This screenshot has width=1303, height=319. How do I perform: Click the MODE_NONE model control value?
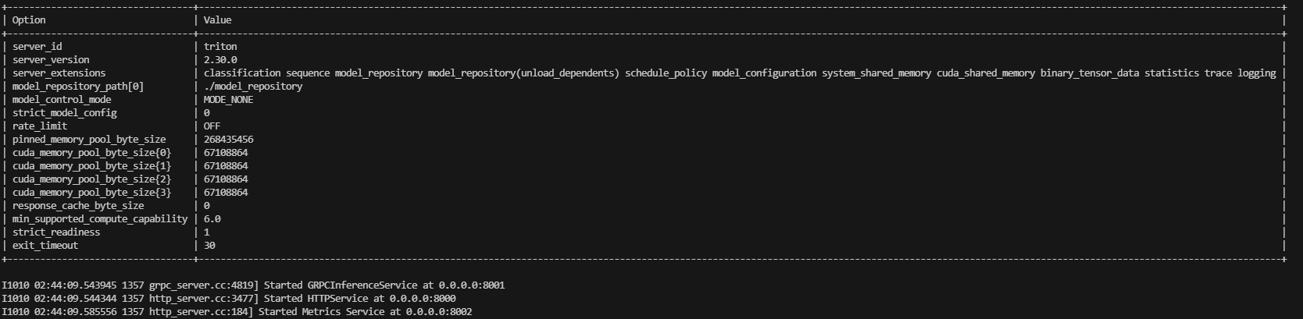point(228,100)
